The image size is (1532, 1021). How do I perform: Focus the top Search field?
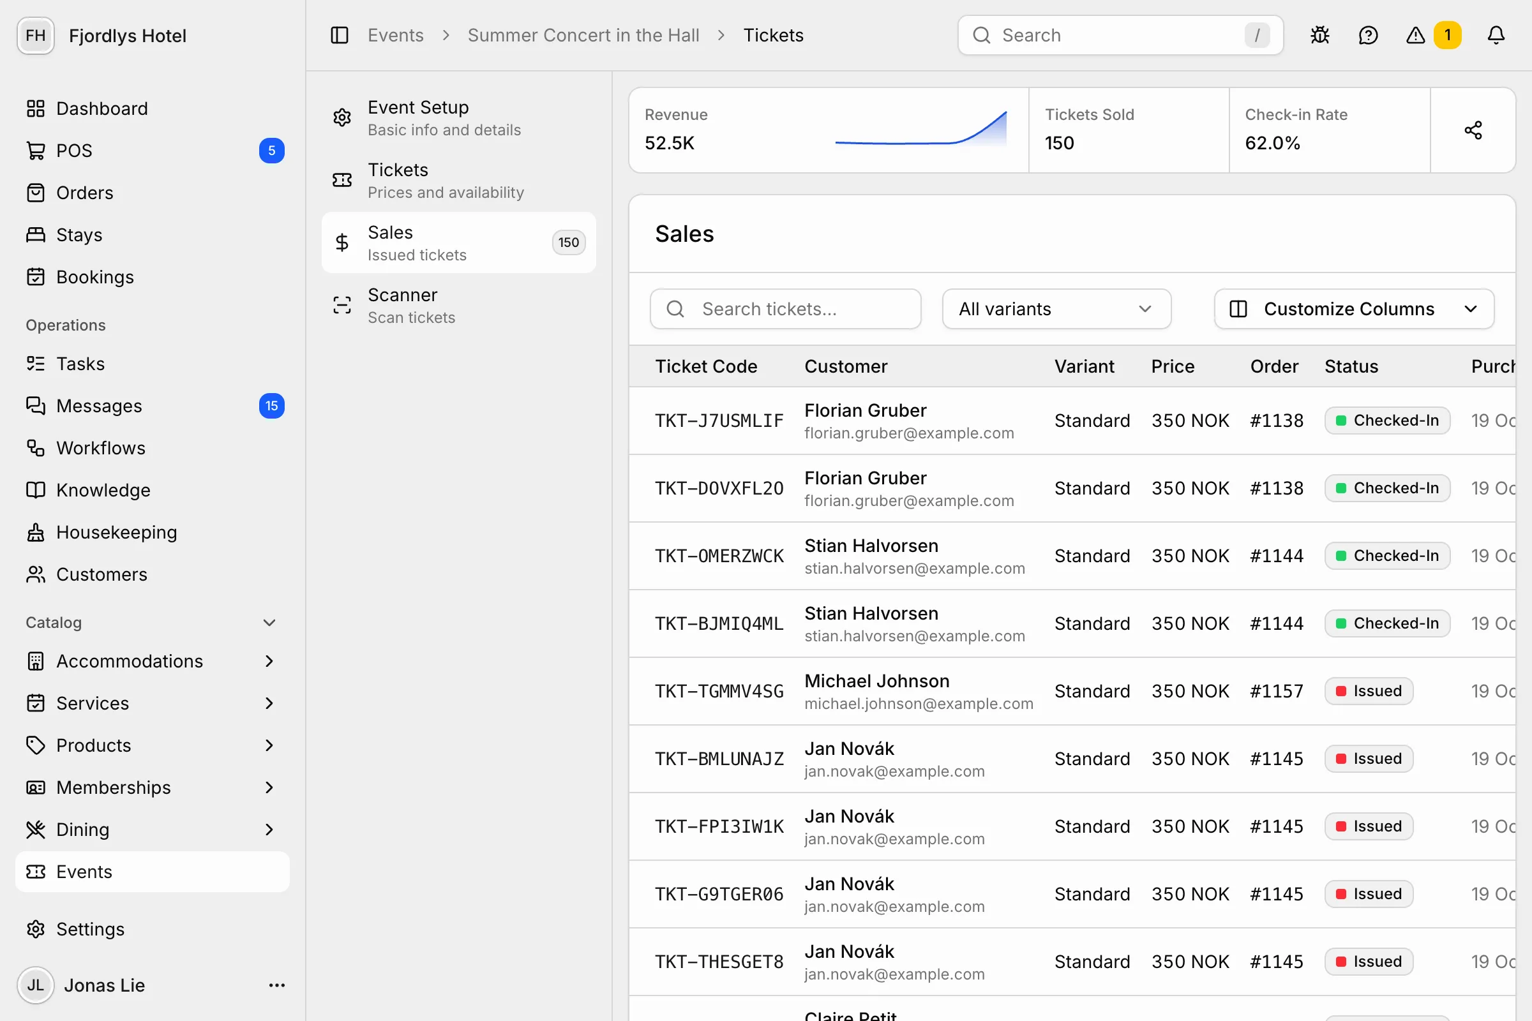[1120, 35]
